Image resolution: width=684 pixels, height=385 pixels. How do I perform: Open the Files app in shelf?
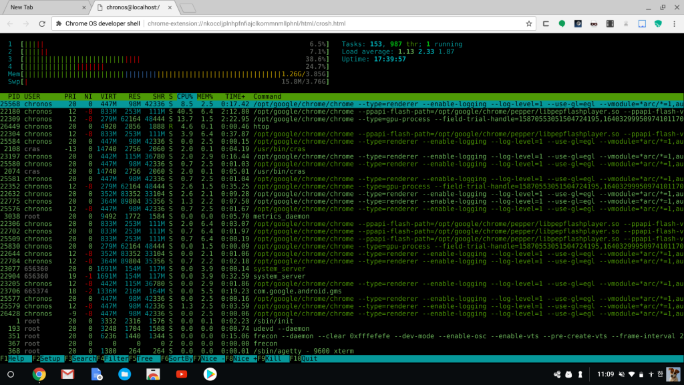[124, 374]
